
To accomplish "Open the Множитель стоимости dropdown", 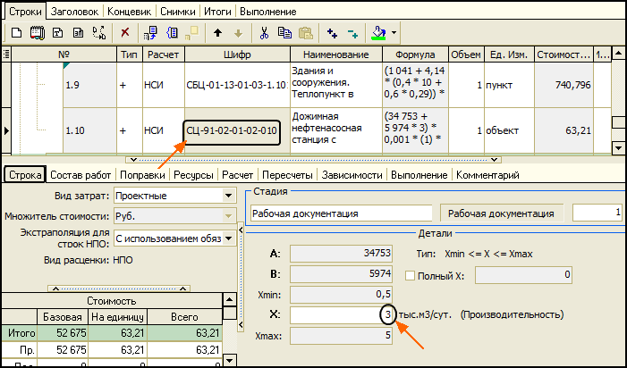I will tap(228, 216).
